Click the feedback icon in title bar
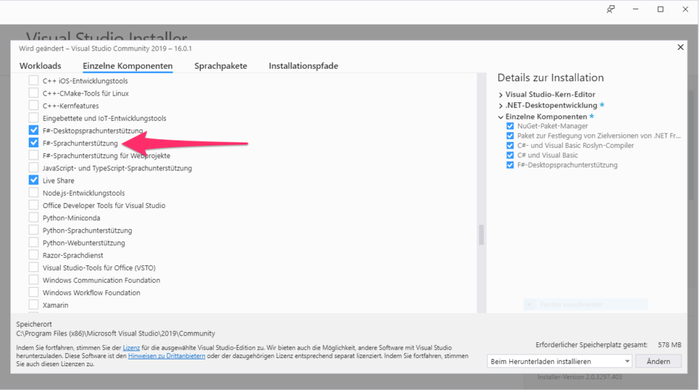Viewport: 699px width, 390px height. pos(611,10)
